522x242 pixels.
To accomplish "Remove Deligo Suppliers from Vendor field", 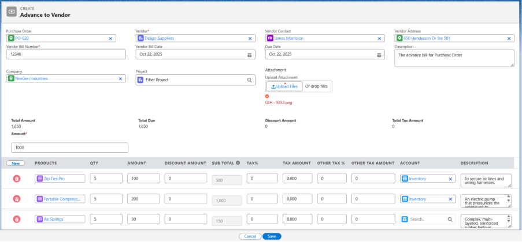I will (x=250, y=39).
